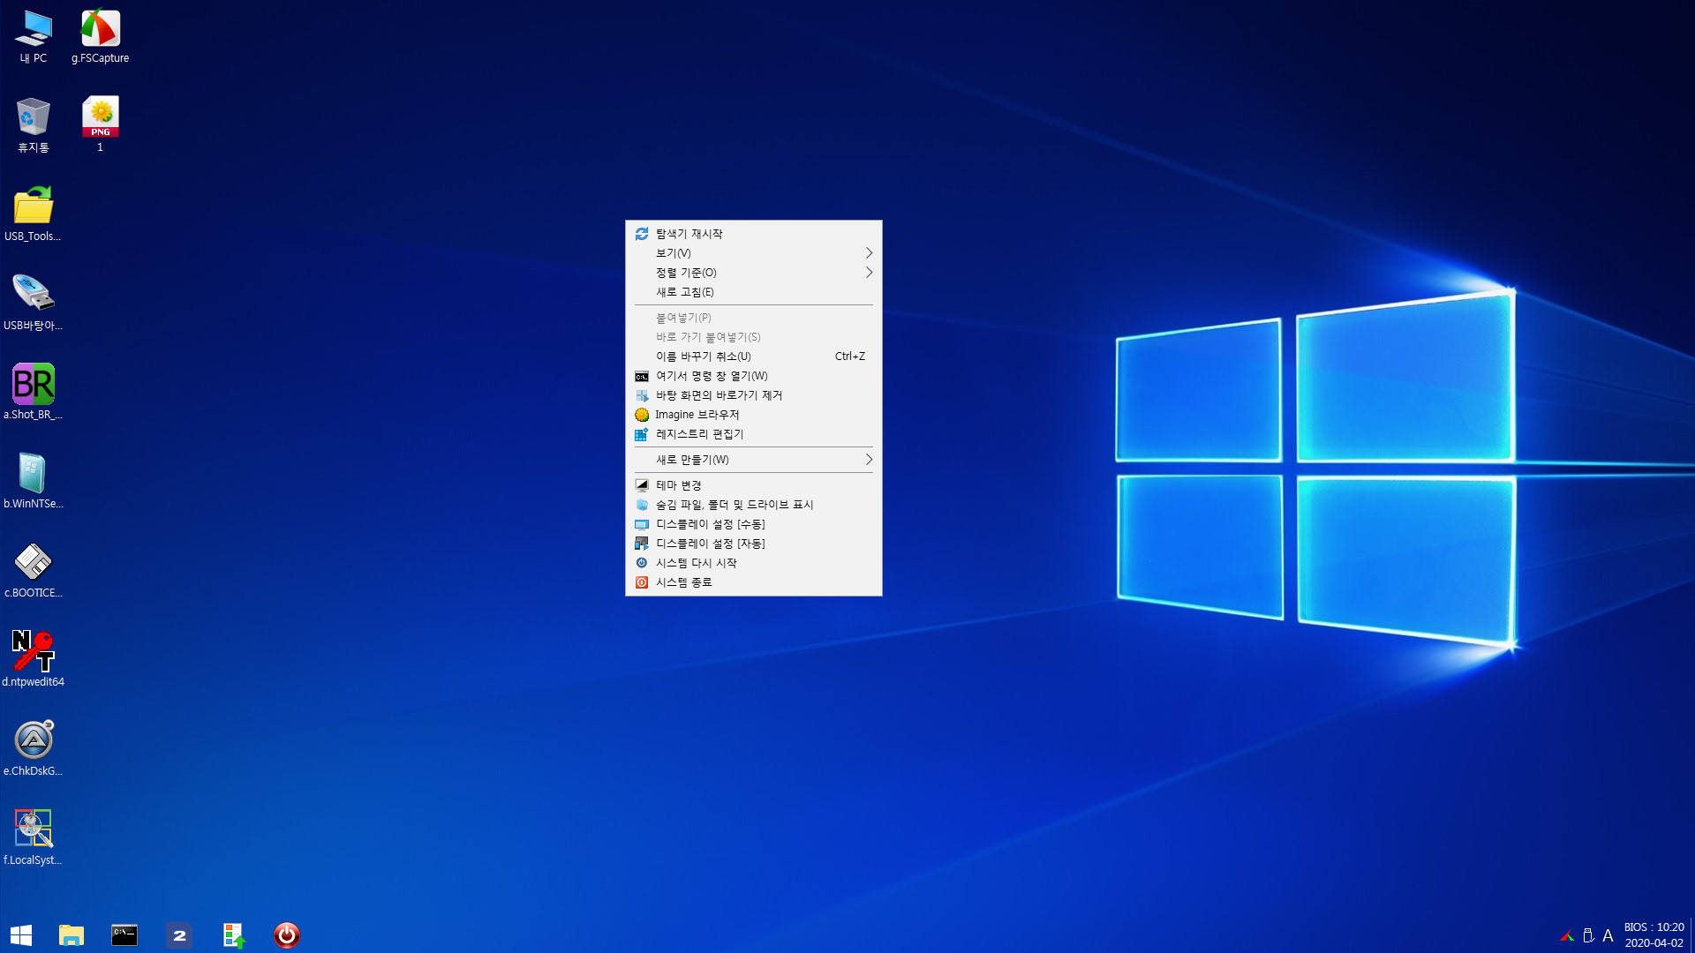Select the d.ntpwedit64 desktop icon
Viewport: 1695px width, 953px height.
[34, 659]
